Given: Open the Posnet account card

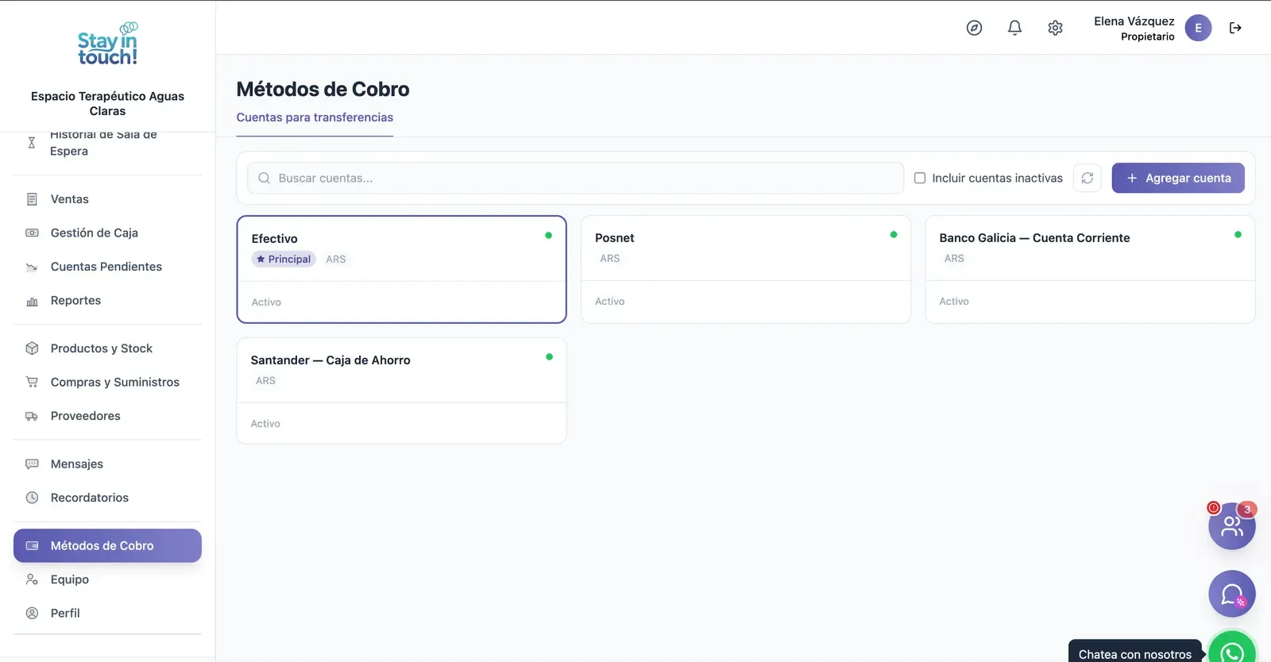Looking at the screenshot, I should [745, 269].
